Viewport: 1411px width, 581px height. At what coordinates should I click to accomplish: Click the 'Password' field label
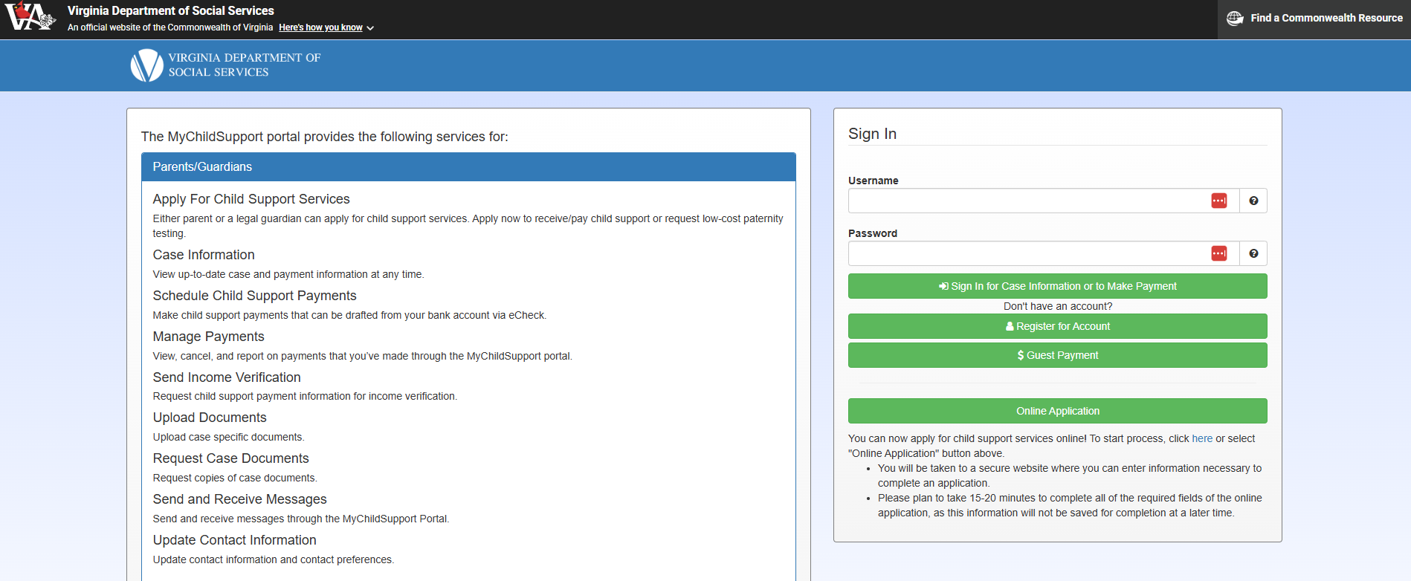(873, 233)
